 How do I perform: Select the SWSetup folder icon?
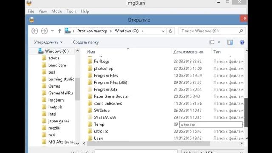point(90,110)
